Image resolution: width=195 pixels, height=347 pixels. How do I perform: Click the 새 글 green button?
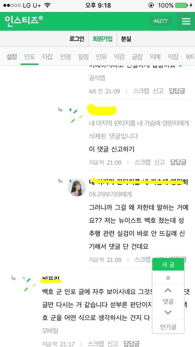point(168,264)
